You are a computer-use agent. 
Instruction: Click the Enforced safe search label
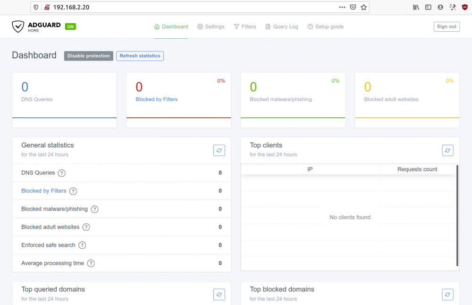point(48,245)
